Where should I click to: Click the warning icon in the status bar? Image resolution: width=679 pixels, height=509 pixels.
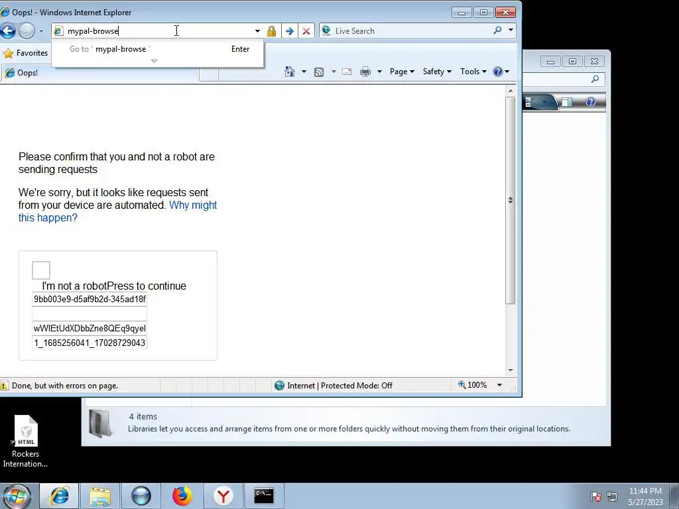click(x=5, y=386)
